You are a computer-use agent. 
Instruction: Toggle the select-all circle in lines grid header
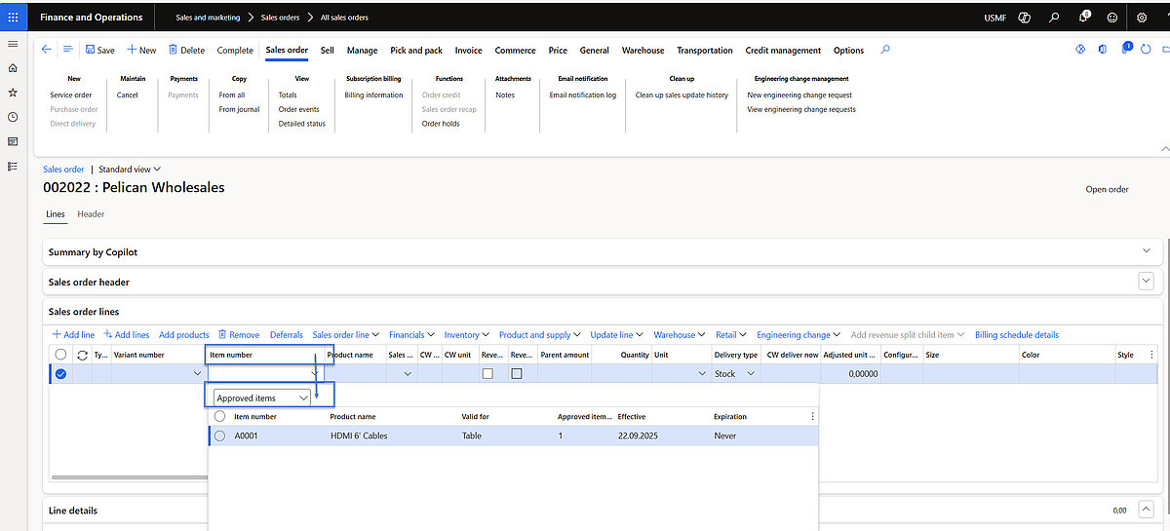(x=61, y=355)
